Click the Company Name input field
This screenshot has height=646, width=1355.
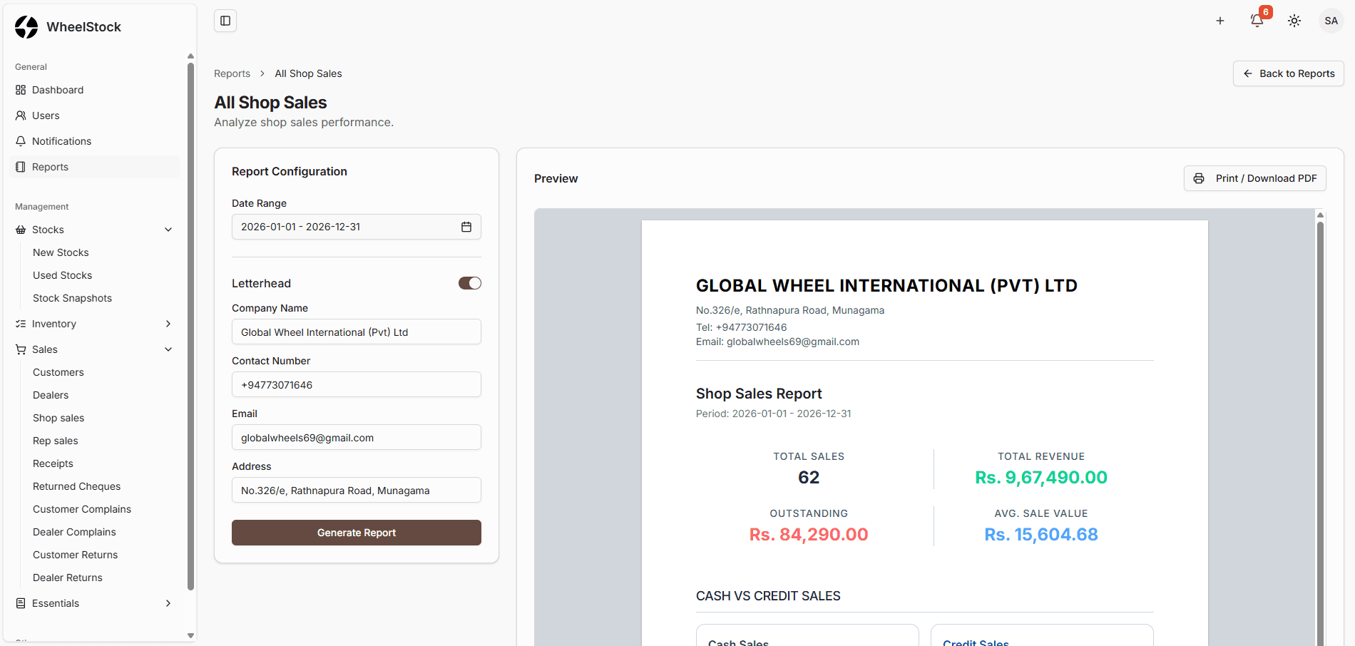tap(357, 332)
